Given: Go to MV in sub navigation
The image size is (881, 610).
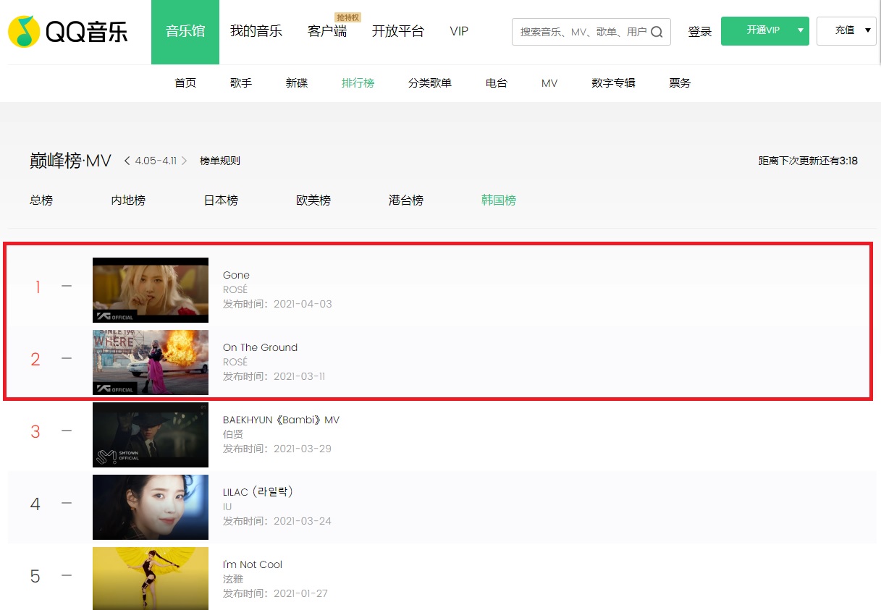Looking at the screenshot, I should click(x=549, y=83).
